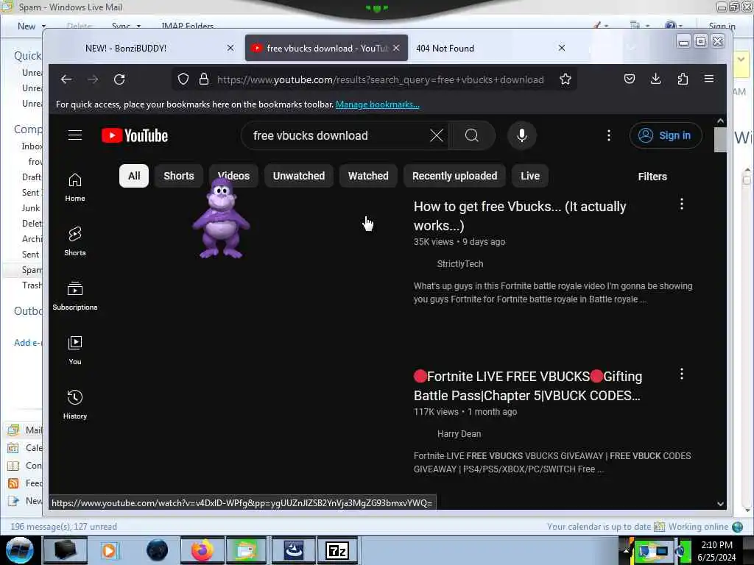This screenshot has width=754, height=565.
Task: Open Shorts in YouTube sidebar
Action: pyautogui.click(x=75, y=241)
